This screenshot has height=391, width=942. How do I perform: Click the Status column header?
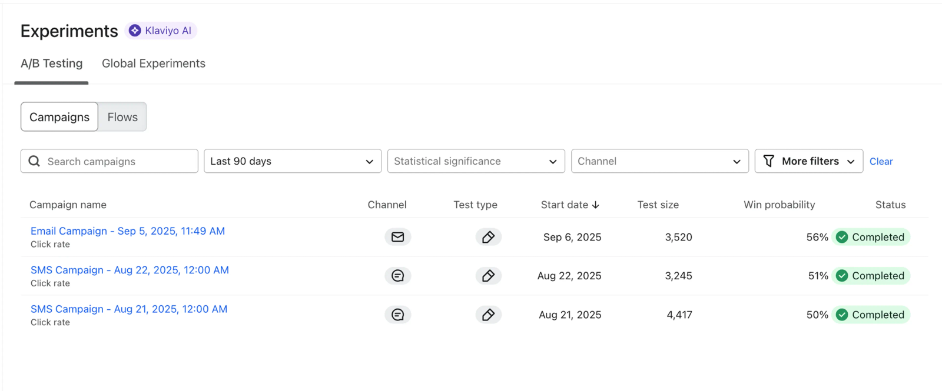pos(890,205)
